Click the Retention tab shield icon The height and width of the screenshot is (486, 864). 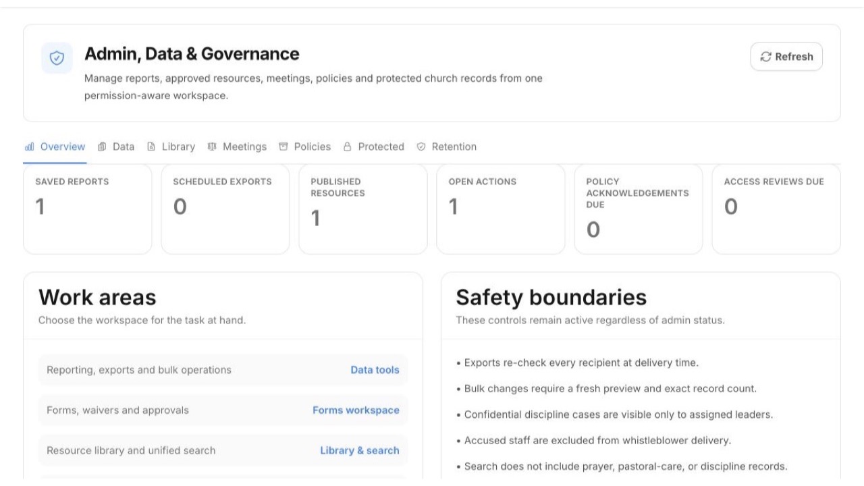(421, 146)
